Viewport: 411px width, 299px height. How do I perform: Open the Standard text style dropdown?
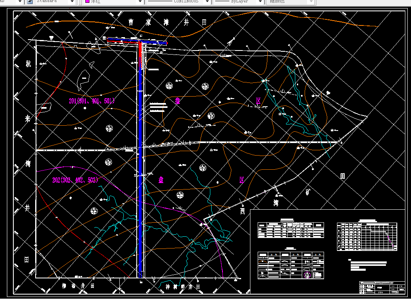point(72,2)
